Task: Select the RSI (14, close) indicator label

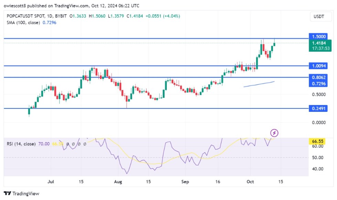Action: point(21,144)
